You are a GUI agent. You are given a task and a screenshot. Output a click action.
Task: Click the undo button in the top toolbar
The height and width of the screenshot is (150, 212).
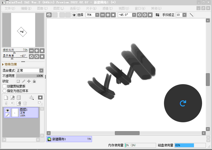click(x=49, y=15)
